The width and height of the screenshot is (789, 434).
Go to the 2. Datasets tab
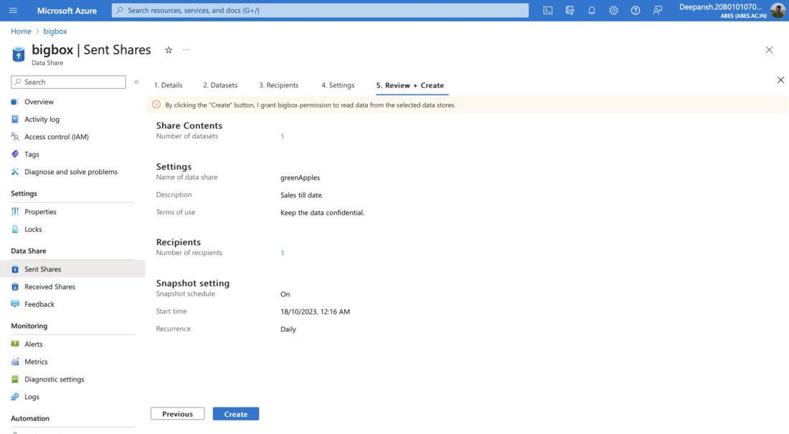(x=220, y=85)
